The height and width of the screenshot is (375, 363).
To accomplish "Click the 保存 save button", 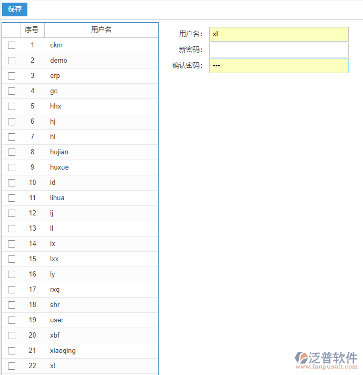I will pos(15,9).
